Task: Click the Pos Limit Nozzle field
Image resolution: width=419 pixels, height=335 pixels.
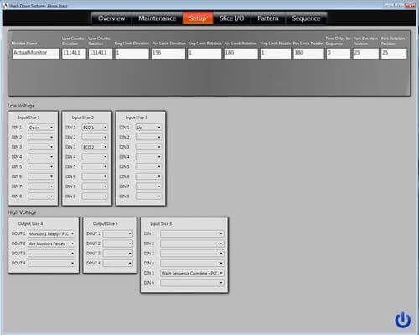Action: pos(308,54)
